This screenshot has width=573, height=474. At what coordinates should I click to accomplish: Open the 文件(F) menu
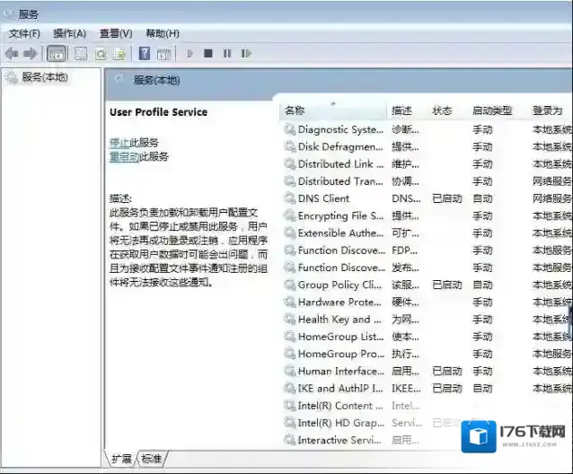pos(24,33)
